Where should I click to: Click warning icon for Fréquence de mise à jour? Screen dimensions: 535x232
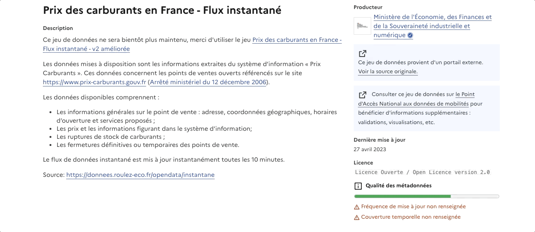(x=357, y=207)
